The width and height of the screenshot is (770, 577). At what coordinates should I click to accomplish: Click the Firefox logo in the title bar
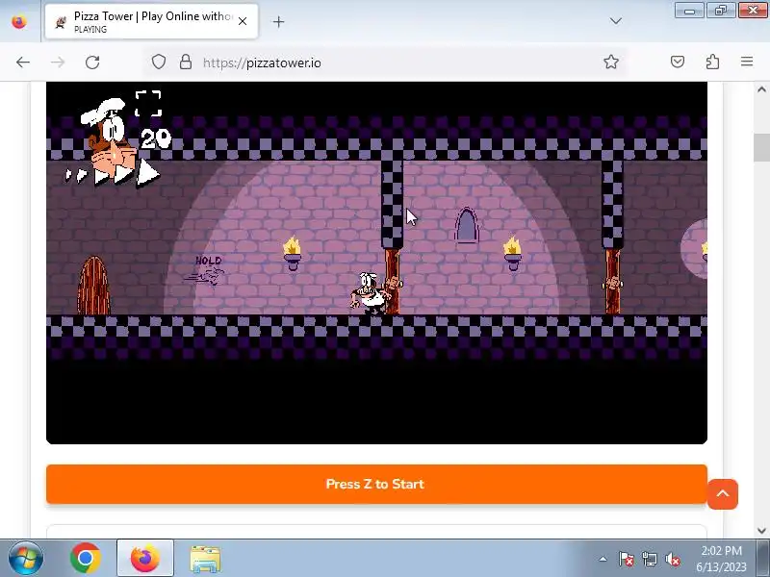[19, 21]
